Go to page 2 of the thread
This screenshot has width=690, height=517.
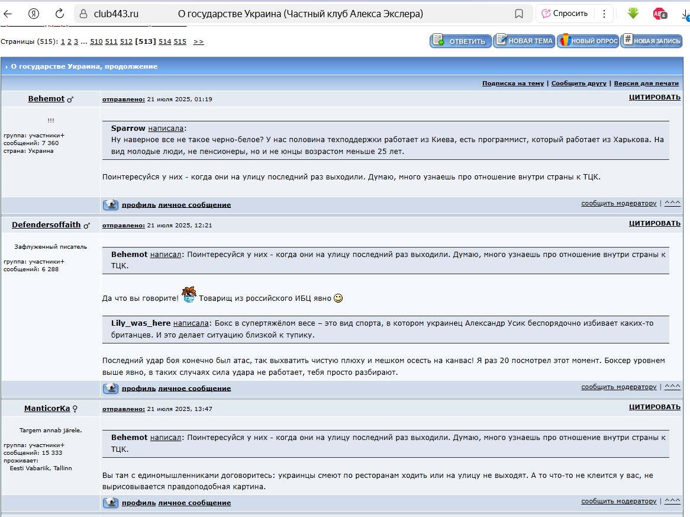[x=69, y=42]
